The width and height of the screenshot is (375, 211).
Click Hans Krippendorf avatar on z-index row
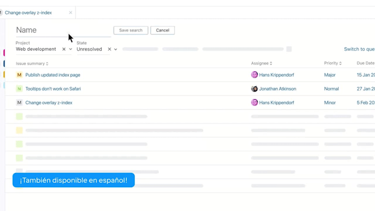tap(254, 102)
